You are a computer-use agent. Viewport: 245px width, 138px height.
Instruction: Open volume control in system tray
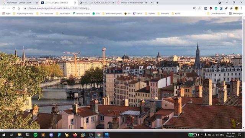click(x=217, y=135)
